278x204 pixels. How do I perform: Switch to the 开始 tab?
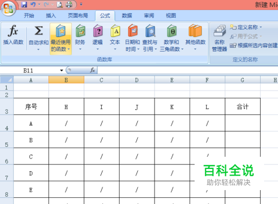point(29,16)
